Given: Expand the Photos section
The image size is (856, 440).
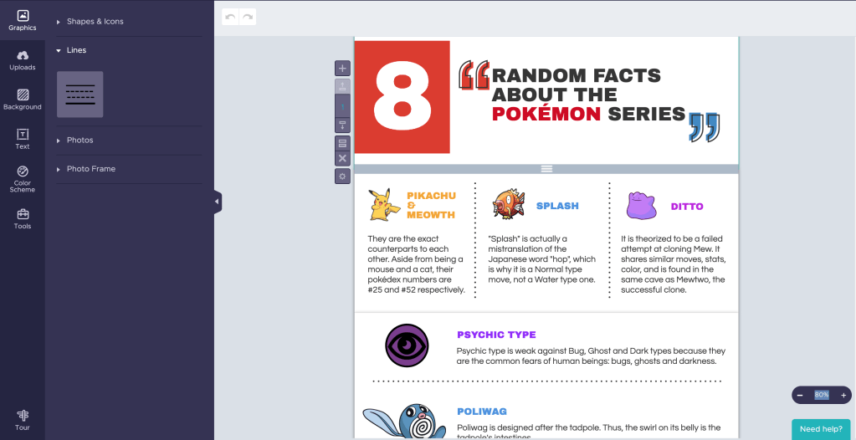Looking at the screenshot, I should tap(79, 141).
